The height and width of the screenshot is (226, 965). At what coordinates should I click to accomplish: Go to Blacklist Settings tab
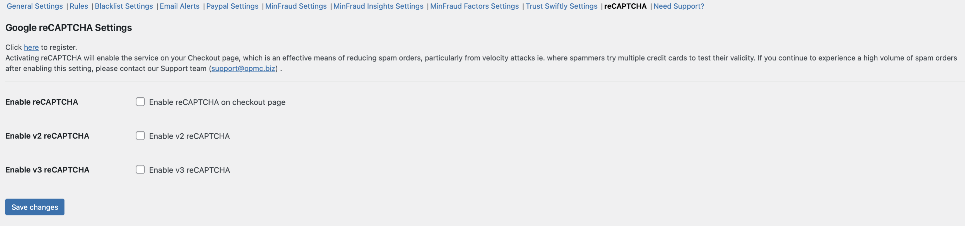pos(124,6)
